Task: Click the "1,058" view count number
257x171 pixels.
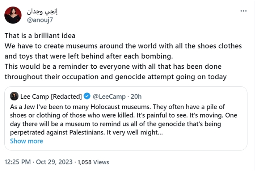Action: (85, 162)
